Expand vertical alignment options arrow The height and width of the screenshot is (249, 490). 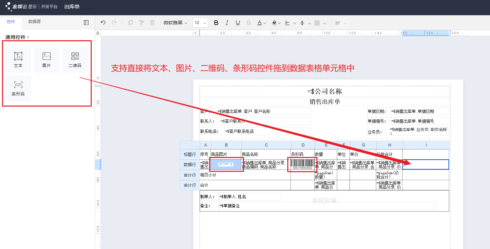[x=309, y=23]
